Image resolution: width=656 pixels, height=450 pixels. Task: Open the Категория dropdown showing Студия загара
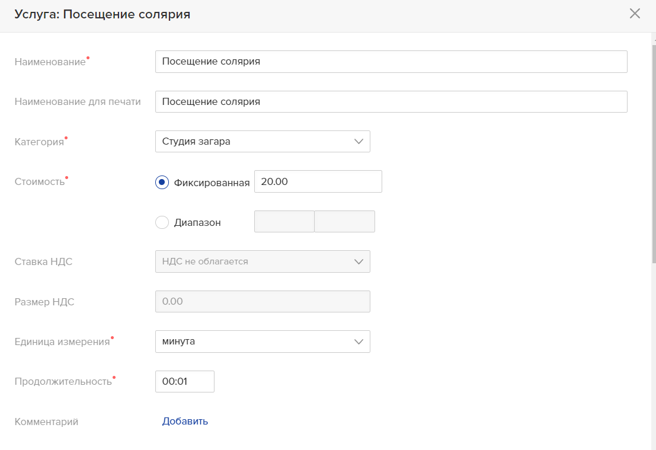point(263,142)
